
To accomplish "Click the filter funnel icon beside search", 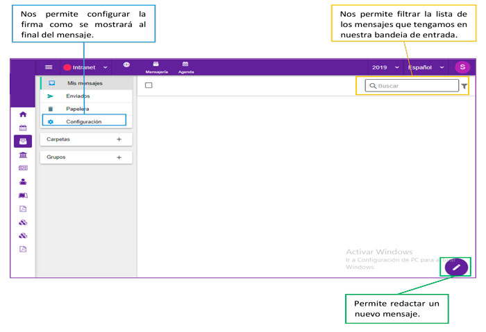I will pos(464,86).
